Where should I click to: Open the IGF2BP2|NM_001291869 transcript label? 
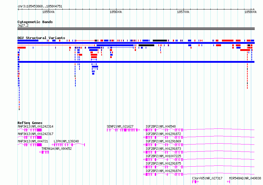point(163,141)
